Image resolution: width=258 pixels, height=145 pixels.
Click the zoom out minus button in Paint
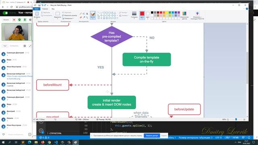coord(228,119)
